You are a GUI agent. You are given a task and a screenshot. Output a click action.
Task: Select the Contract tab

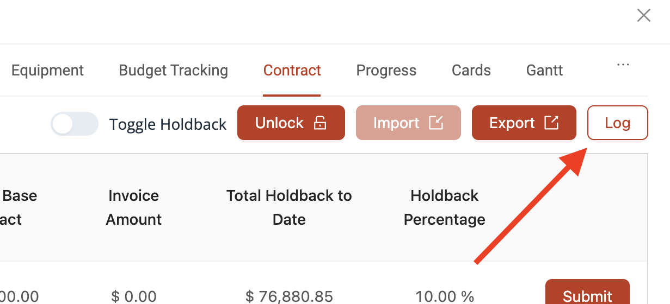pos(292,71)
